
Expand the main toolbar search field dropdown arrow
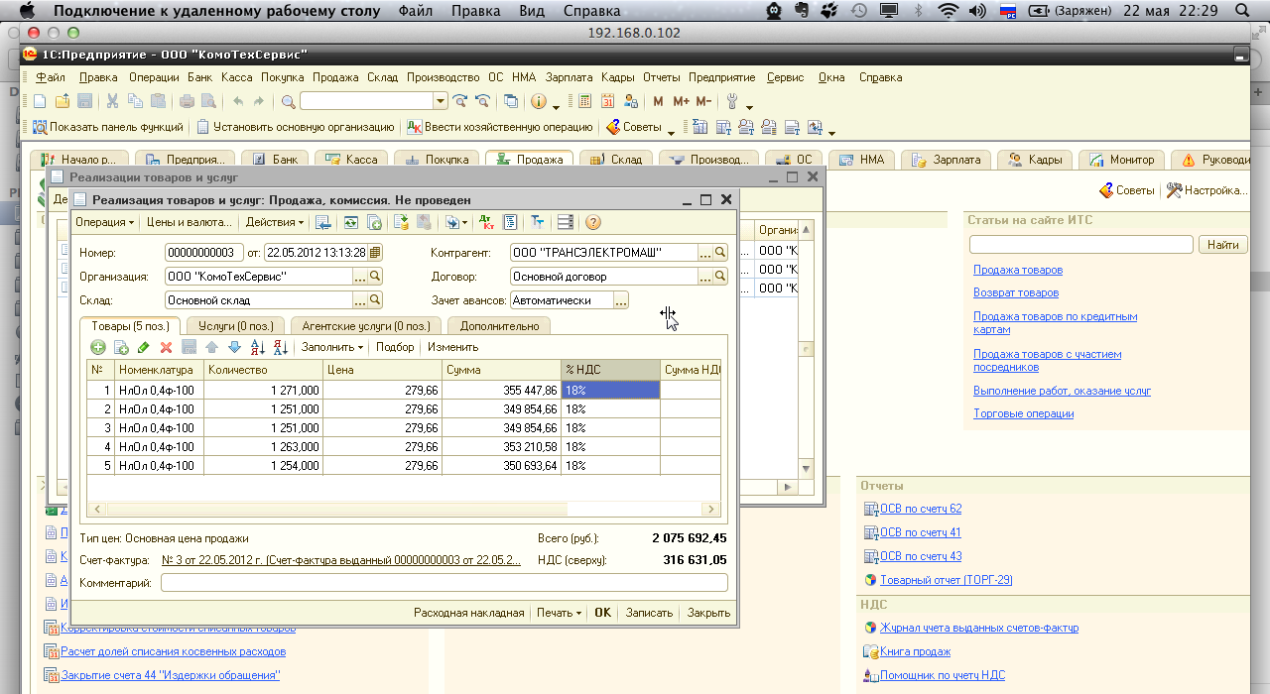point(441,101)
